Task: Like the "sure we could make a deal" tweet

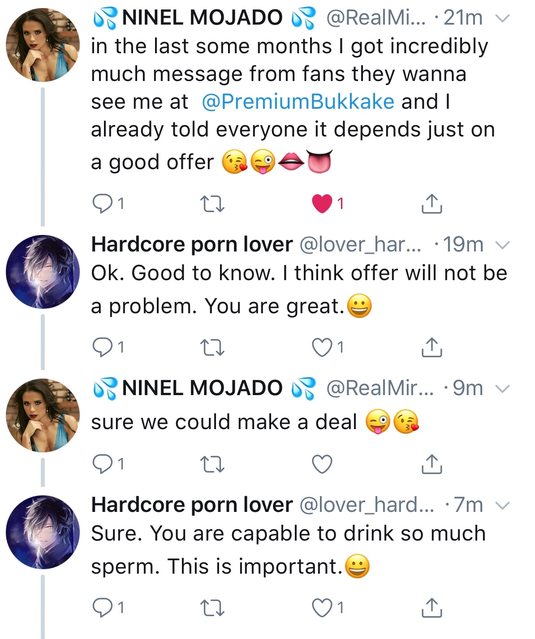Action: coord(322,464)
